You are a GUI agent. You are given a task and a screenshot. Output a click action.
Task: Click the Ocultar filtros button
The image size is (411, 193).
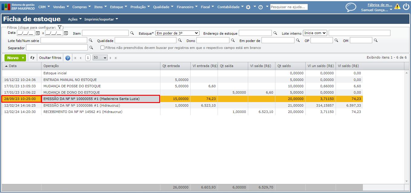click(x=50, y=58)
